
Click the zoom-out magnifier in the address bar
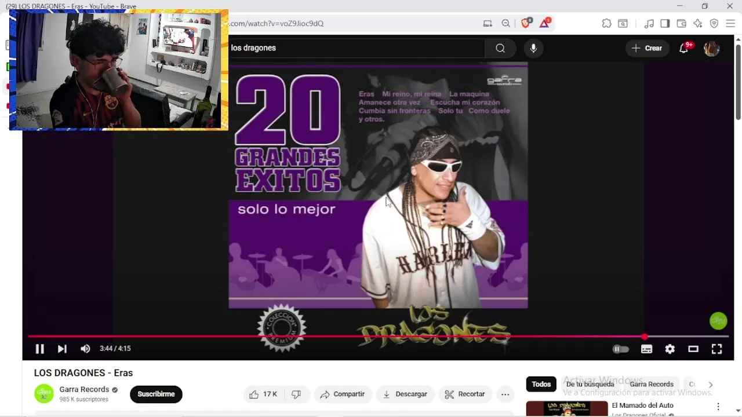click(506, 24)
